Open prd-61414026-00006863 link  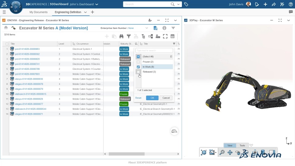pyautogui.click(x=27, y=49)
